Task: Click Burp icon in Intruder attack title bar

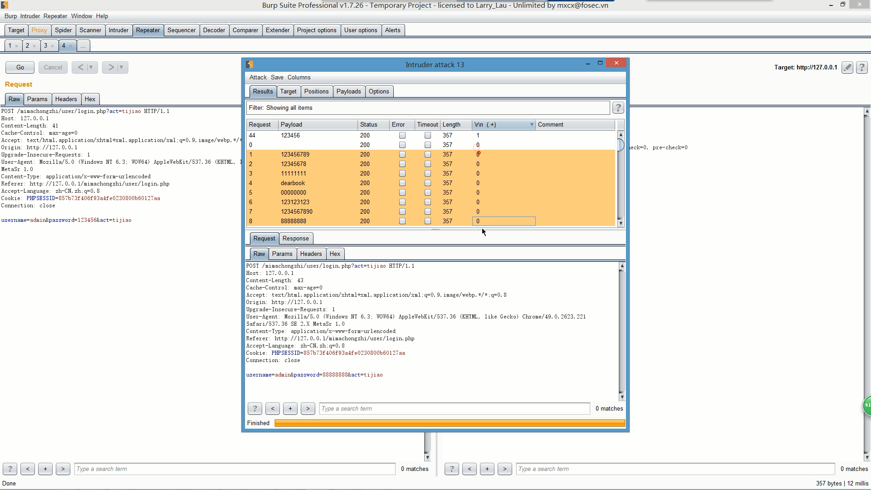Action: click(x=250, y=64)
